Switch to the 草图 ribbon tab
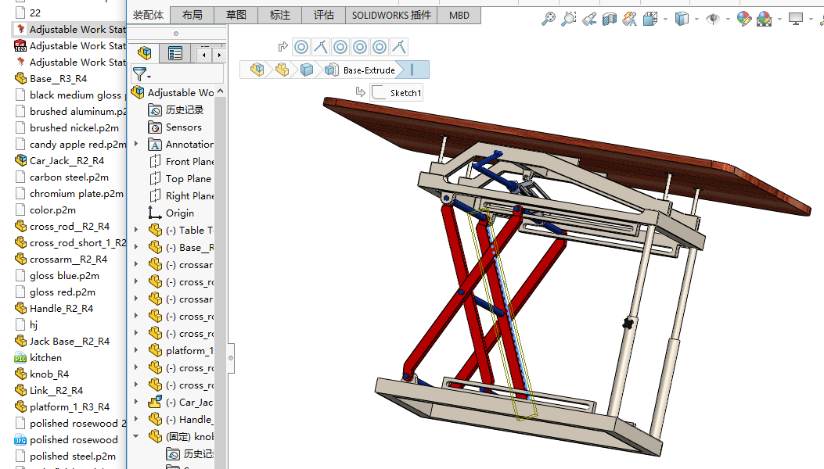The width and height of the screenshot is (824, 469). point(236,15)
